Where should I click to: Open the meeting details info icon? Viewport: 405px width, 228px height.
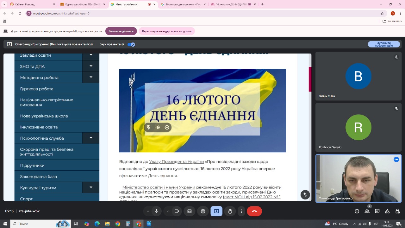(x=357, y=211)
